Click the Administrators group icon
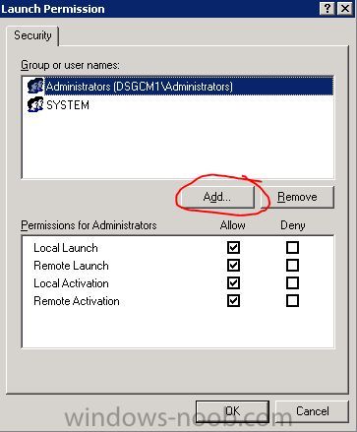357x432 pixels. [x=35, y=87]
